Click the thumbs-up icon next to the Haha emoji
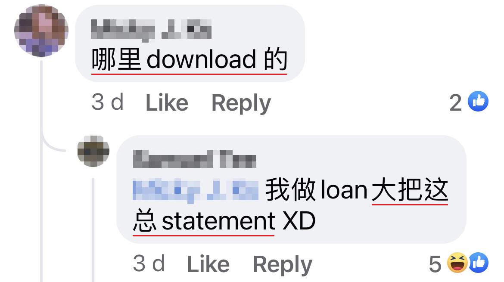The image size is (504, 282). [479, 263]
